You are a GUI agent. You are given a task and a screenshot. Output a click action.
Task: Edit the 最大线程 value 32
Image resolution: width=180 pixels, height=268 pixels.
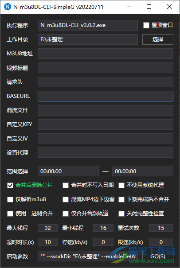[x=47, y=228]
